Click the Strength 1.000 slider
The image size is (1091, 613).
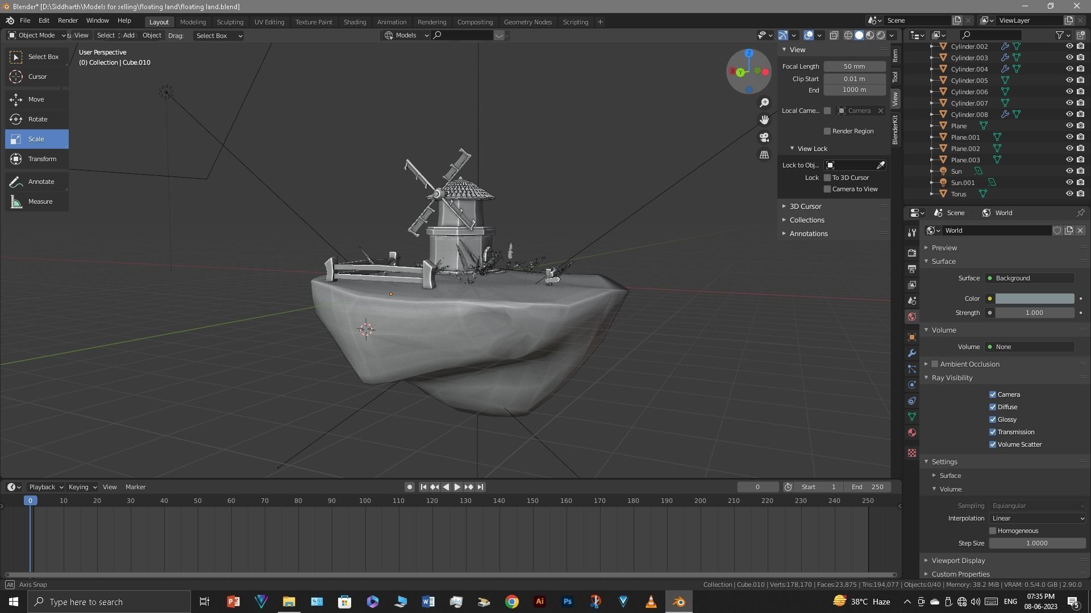1034,313
